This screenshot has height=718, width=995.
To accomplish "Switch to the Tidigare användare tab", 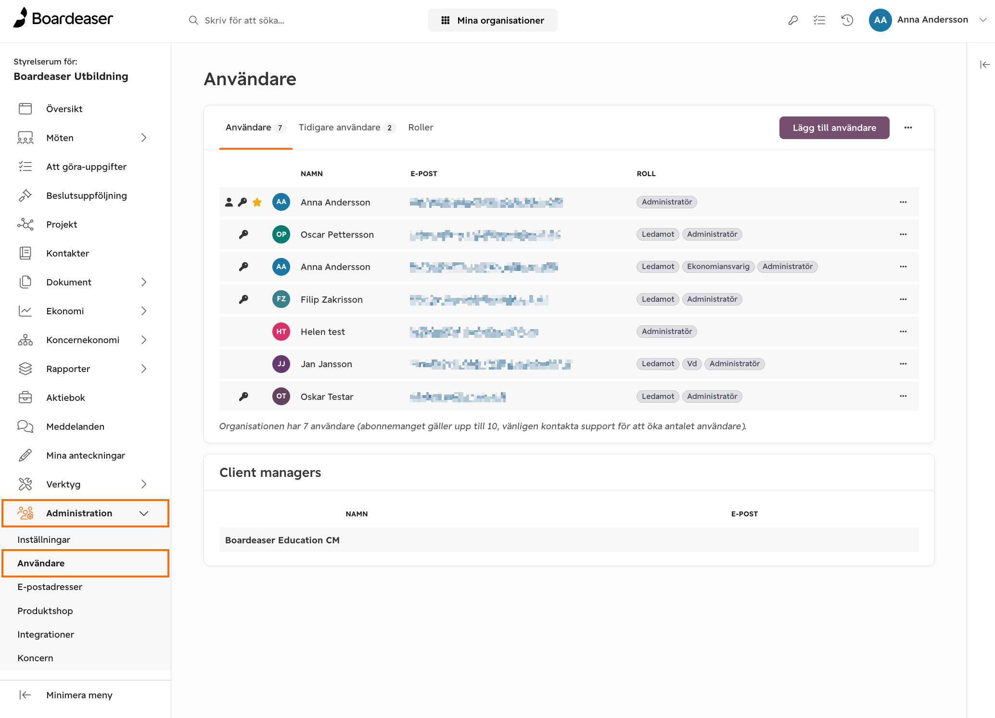I will (x=346, y=128).
